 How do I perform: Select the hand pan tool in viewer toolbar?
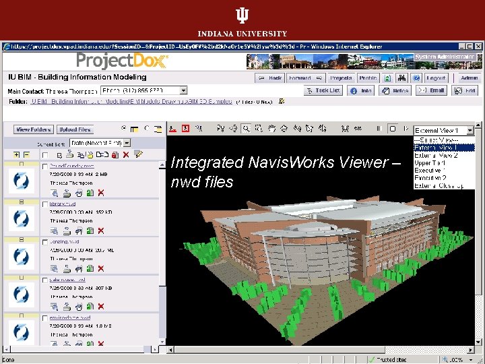(271, 129)
